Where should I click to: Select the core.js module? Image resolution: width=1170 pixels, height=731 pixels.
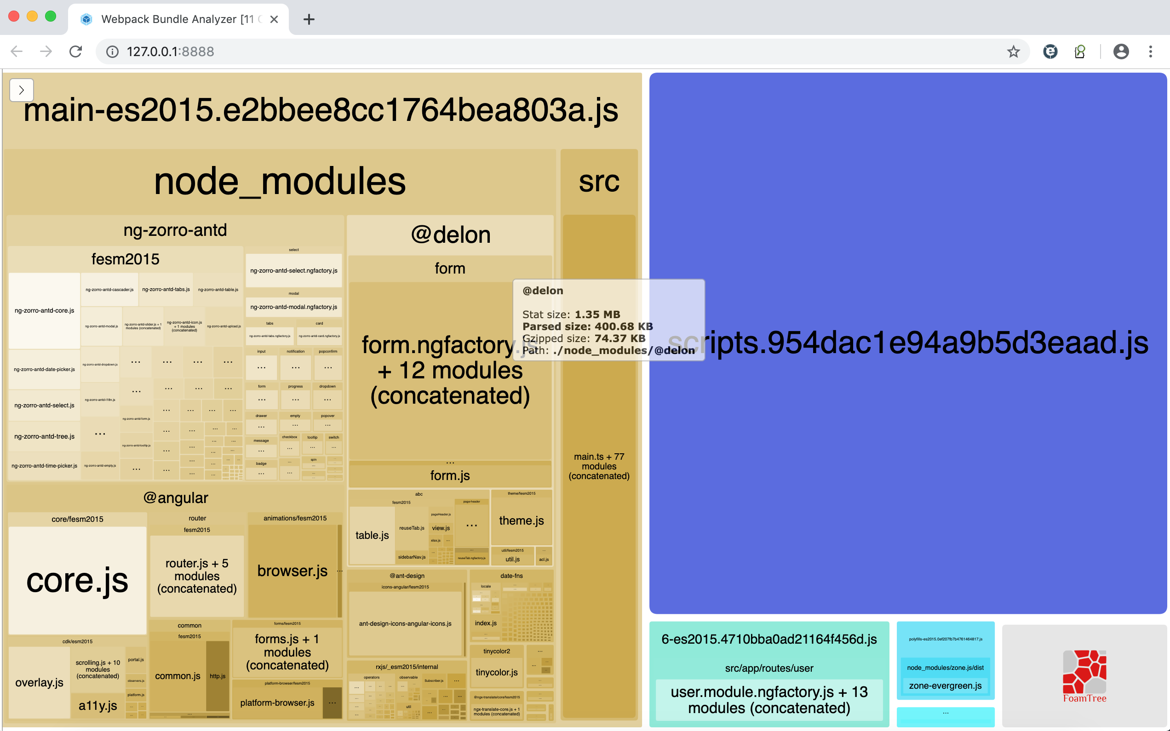click(x=77, y=580)
